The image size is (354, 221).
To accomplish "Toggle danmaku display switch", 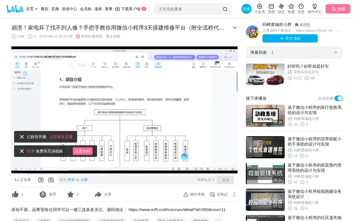I will click(x=41, y=180).
